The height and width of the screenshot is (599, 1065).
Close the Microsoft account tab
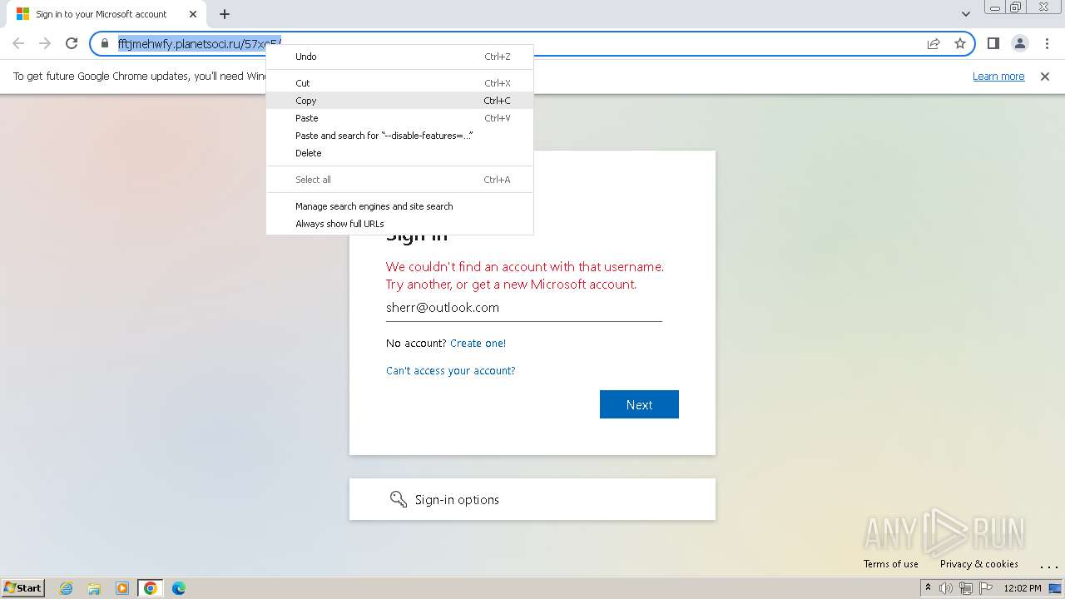pos(193,14)
